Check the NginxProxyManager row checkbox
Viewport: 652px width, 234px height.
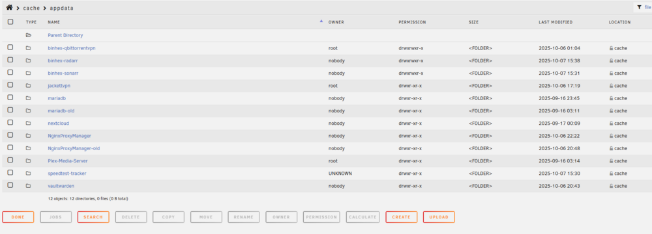click(x=10, y=135)
